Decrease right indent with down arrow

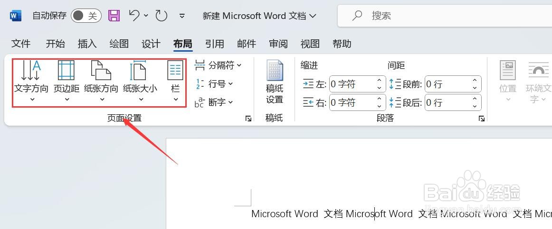379,106
